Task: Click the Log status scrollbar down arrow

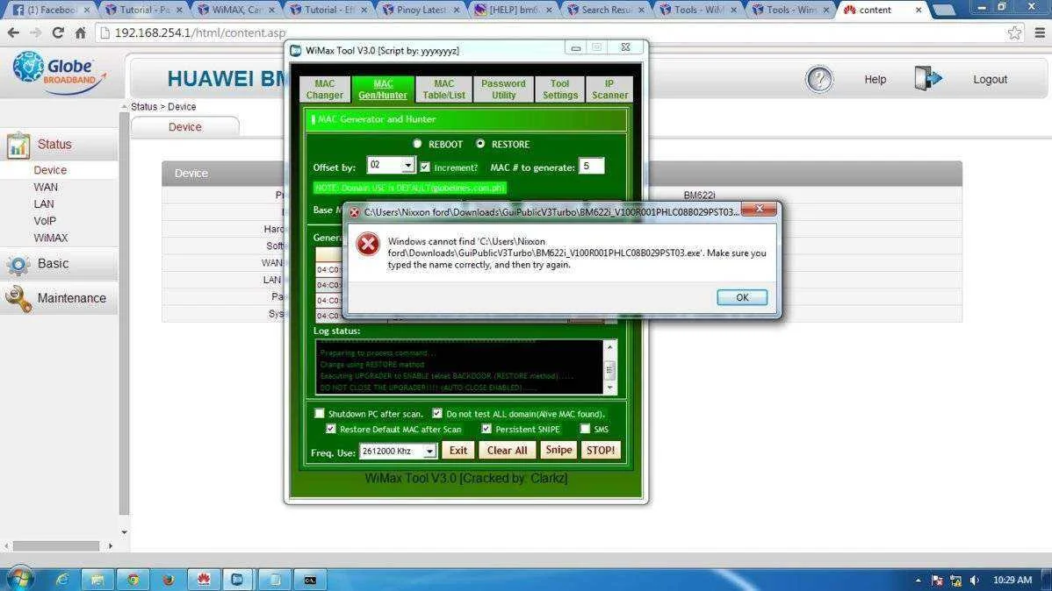Action: [x=609, y=388]
